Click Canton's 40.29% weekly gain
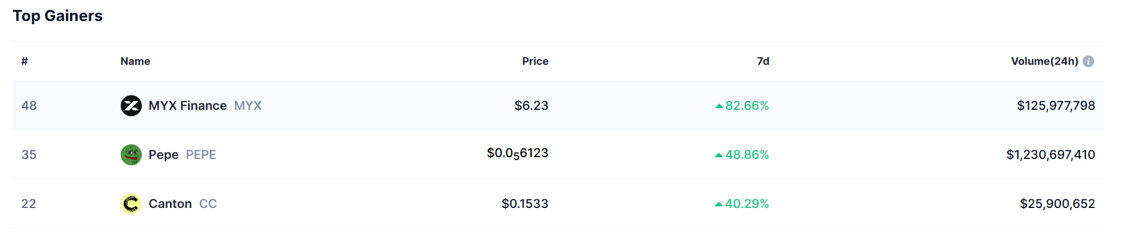Viewport: 1123px width, 236px height. (743, 204)
